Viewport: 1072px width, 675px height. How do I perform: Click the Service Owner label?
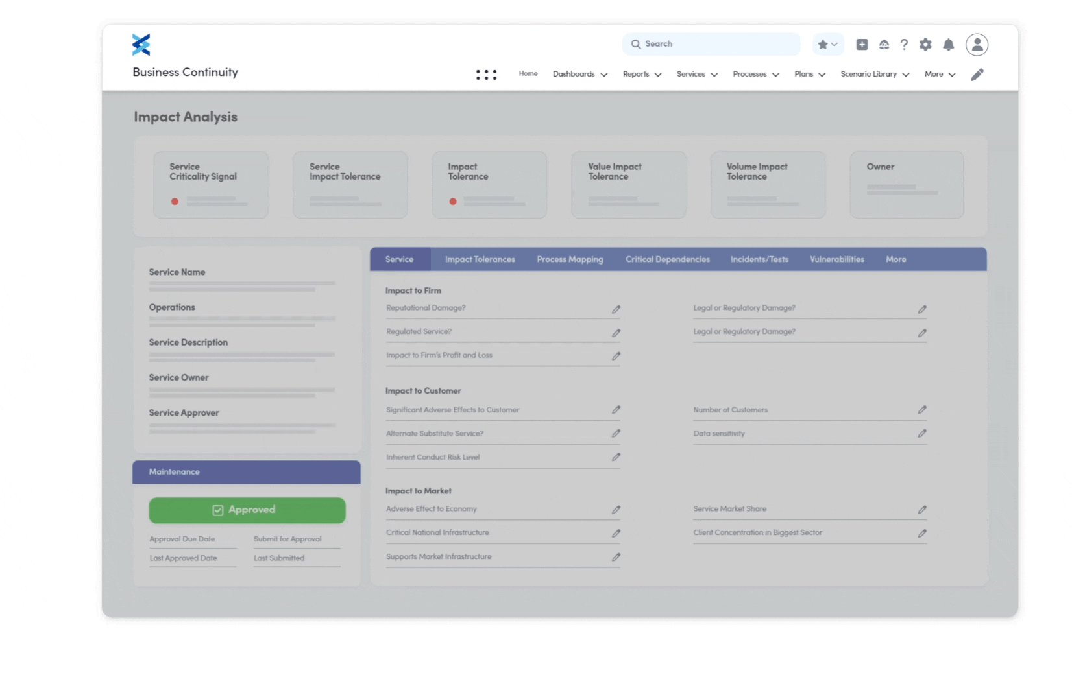(178, 377)
